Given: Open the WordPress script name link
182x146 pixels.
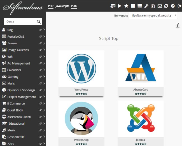Looking at the screenshot, I should tap(81, 90).
